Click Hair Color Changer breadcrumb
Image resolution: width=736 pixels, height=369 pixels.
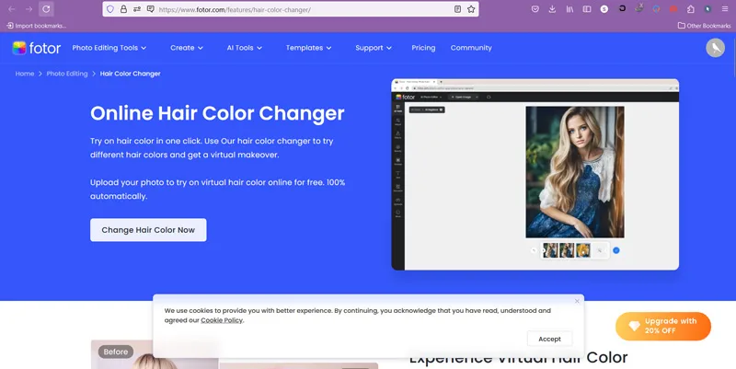[x=130, y=74]
